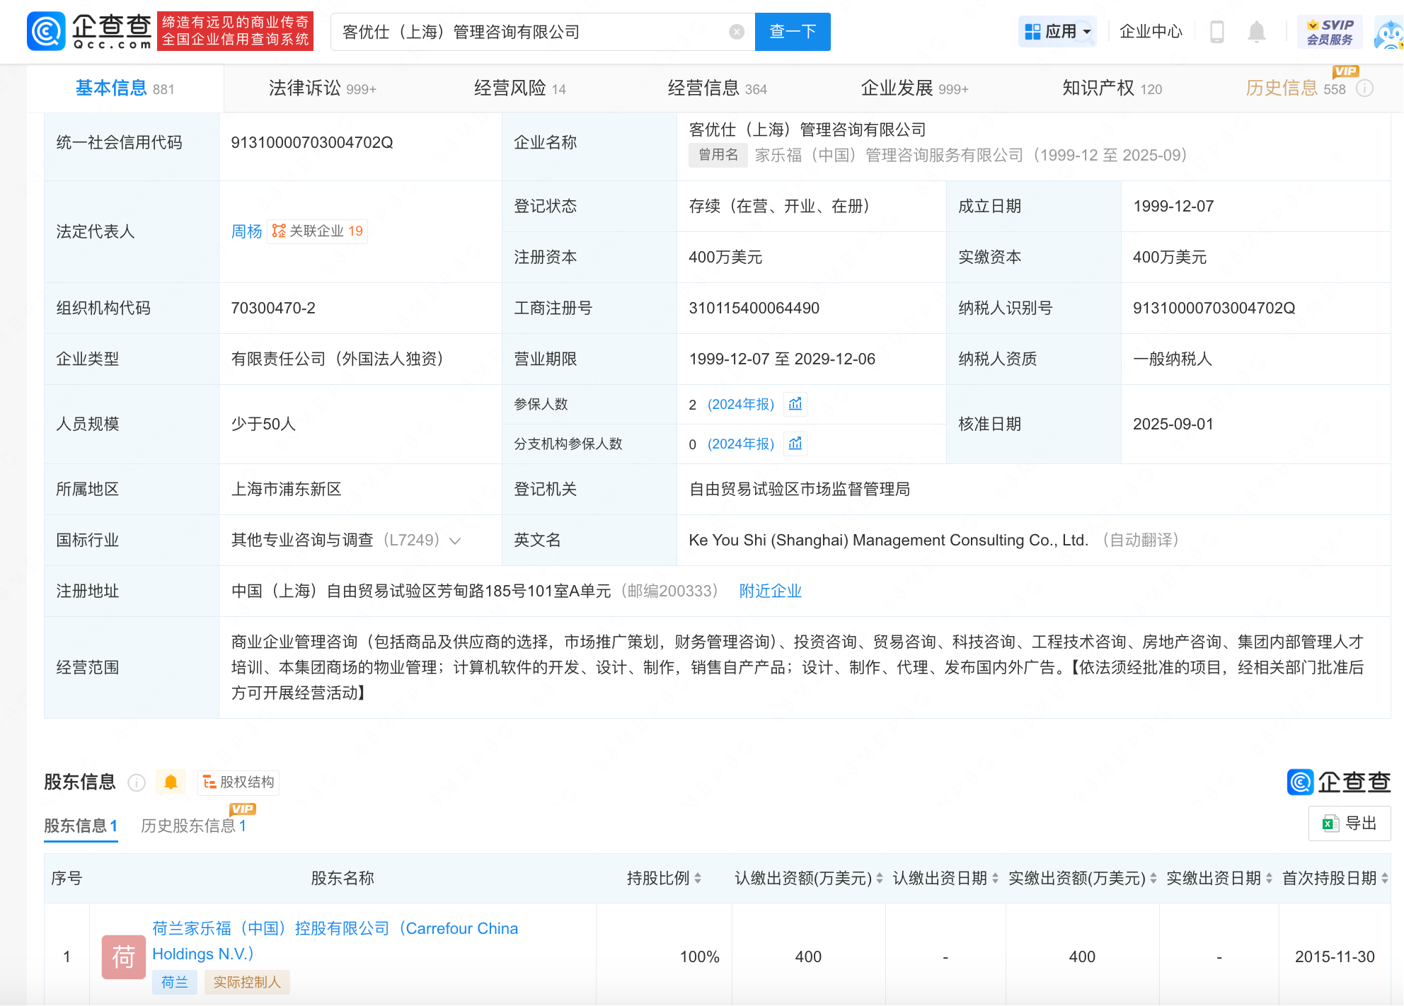Open 附近企业 link beside address
Screen dimensions: 1404x1006
point(770,591)
